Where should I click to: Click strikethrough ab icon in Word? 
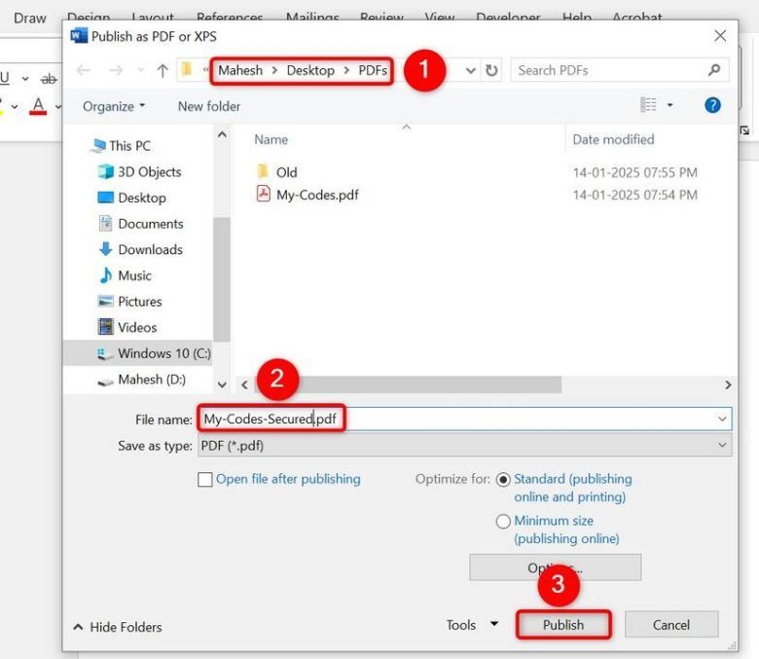[x=49, y=79]
